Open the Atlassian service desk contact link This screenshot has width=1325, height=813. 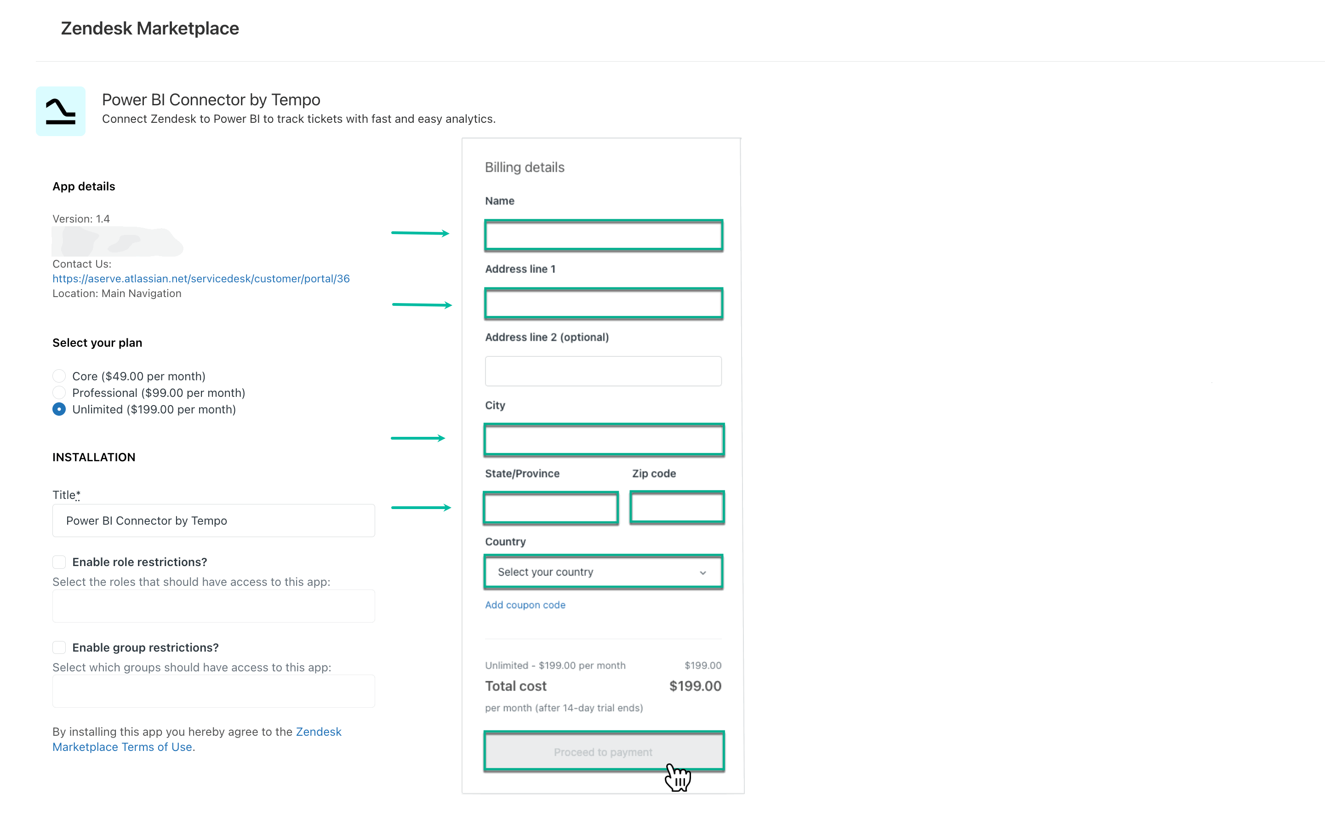tap(200, 278)
